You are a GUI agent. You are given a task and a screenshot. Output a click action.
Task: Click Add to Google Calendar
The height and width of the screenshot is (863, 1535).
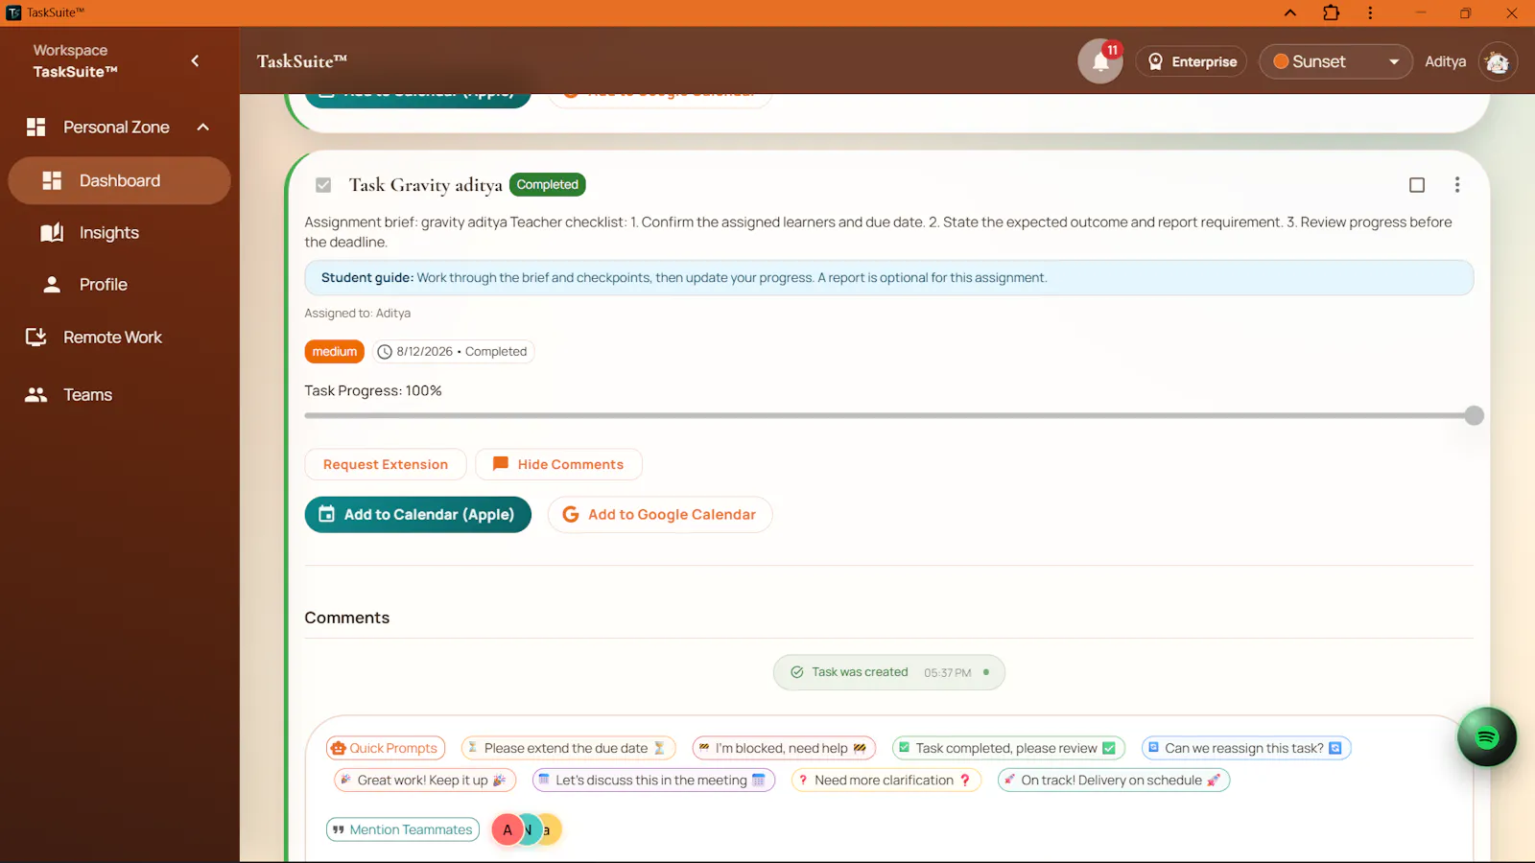(660, 515)
